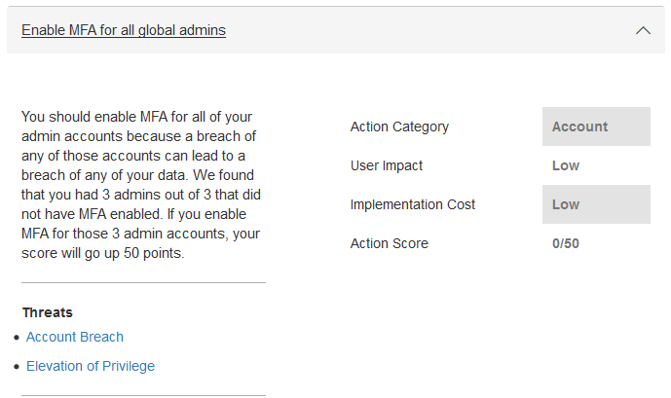The image size is (671, 398).
Task: Collapse the panel using the chevron arrow
Action: pos(643,30)
